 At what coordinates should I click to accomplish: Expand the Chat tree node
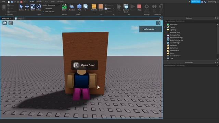coord(165,58)
